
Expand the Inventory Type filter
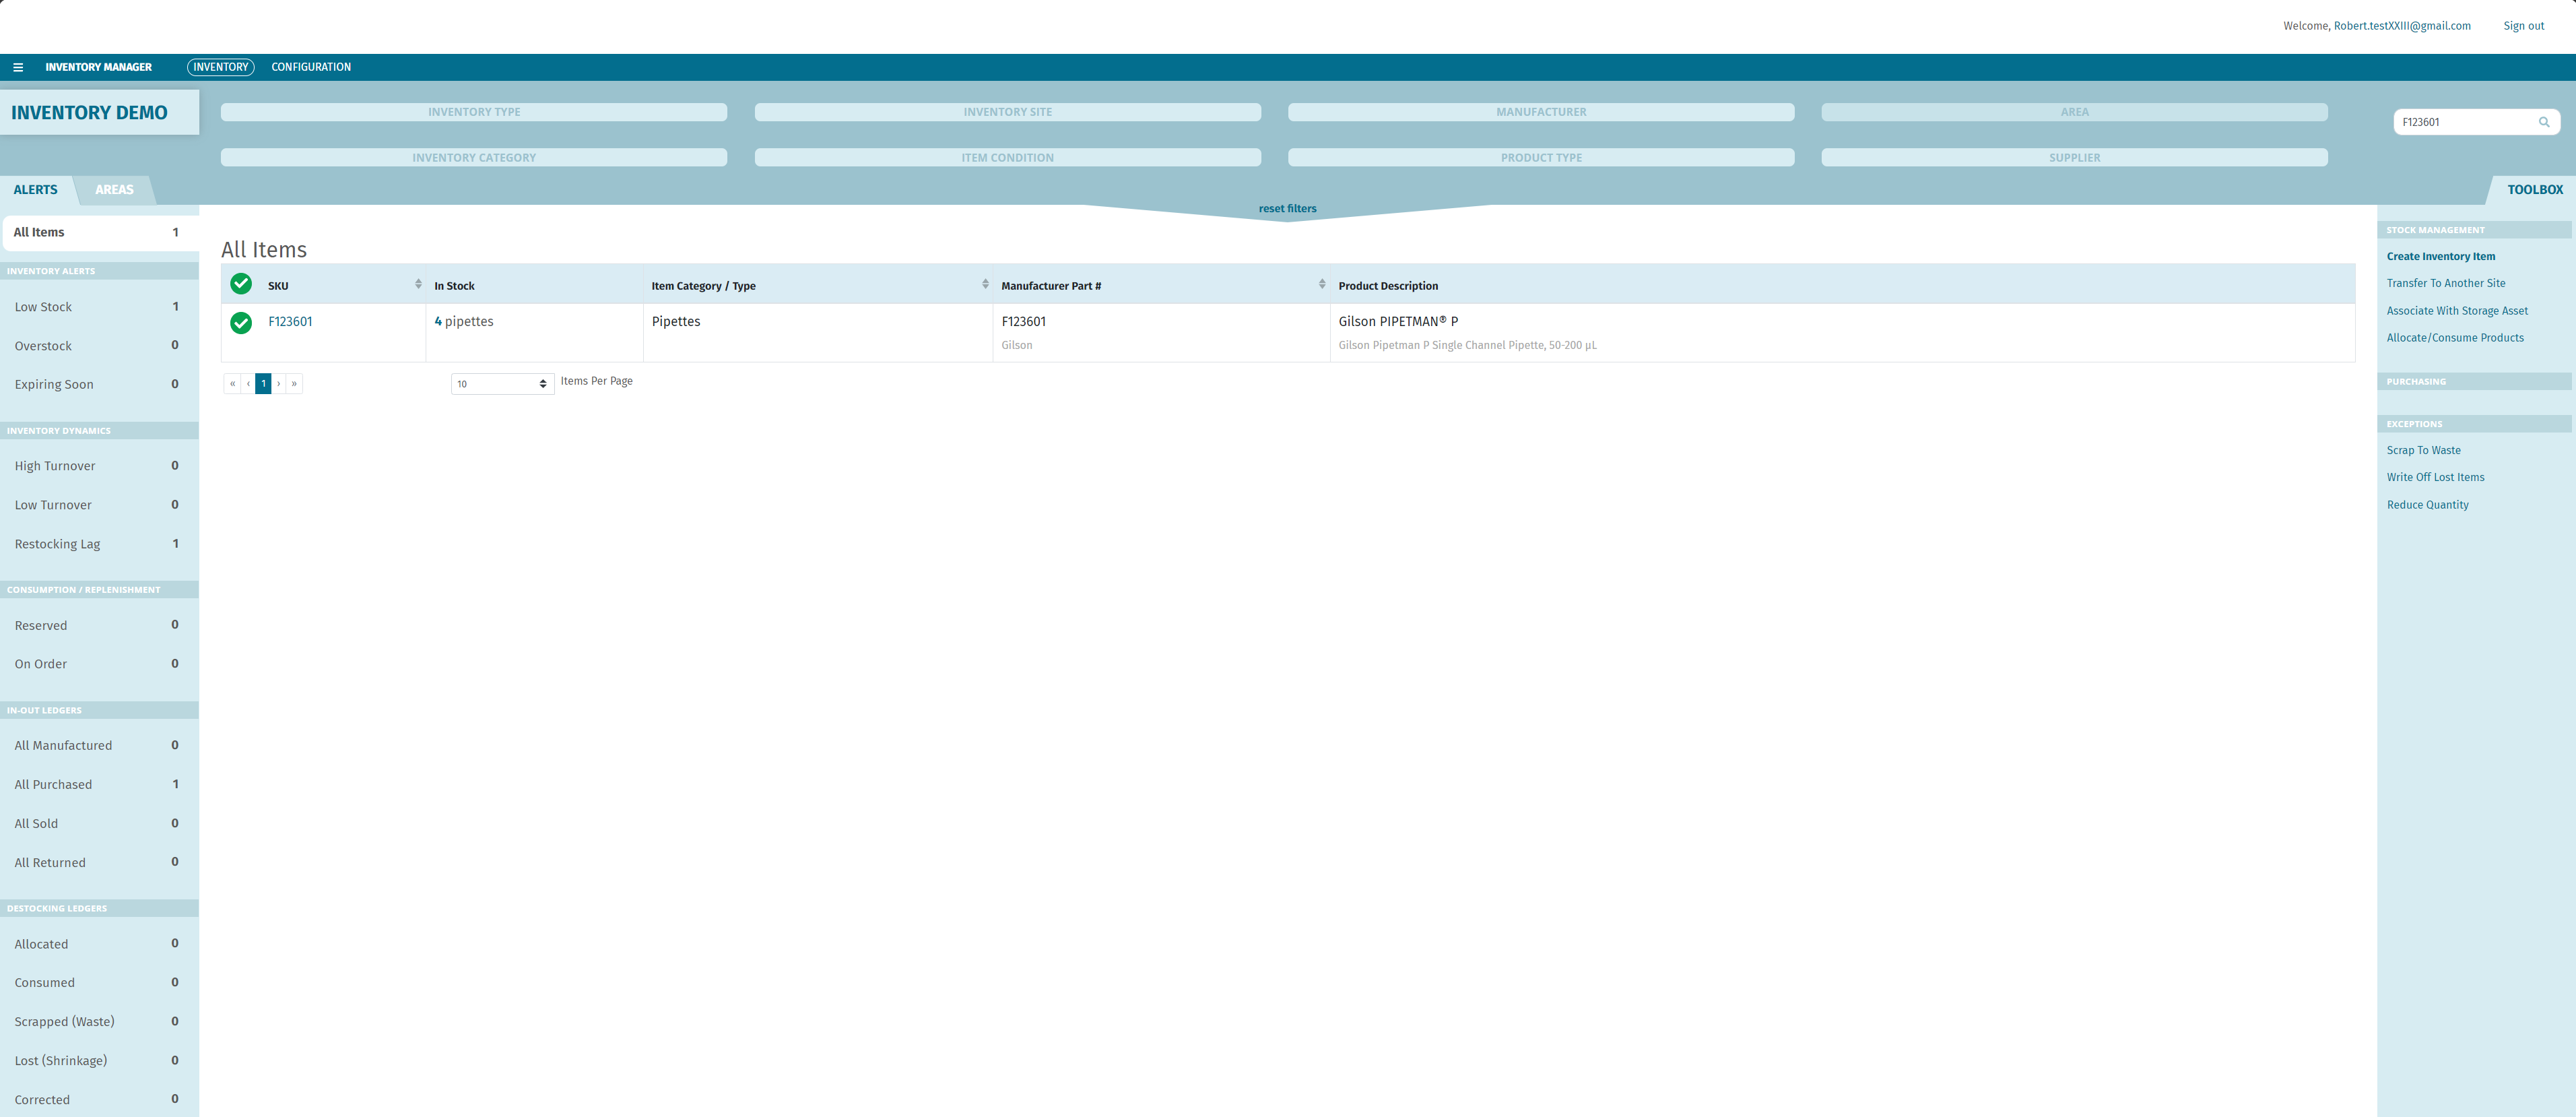(474, 112)
